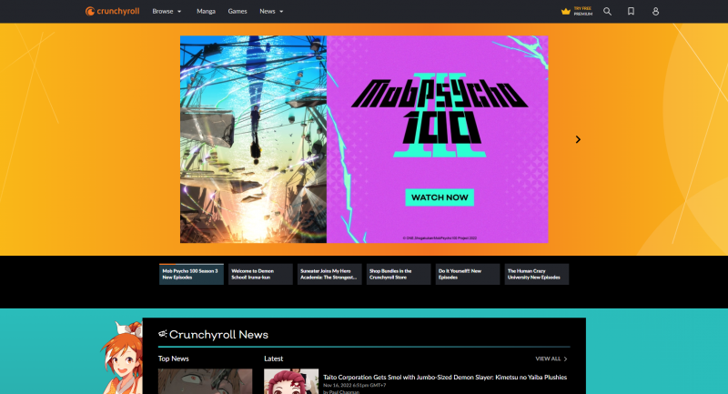Click the Watch Now button

click(440, 197)
